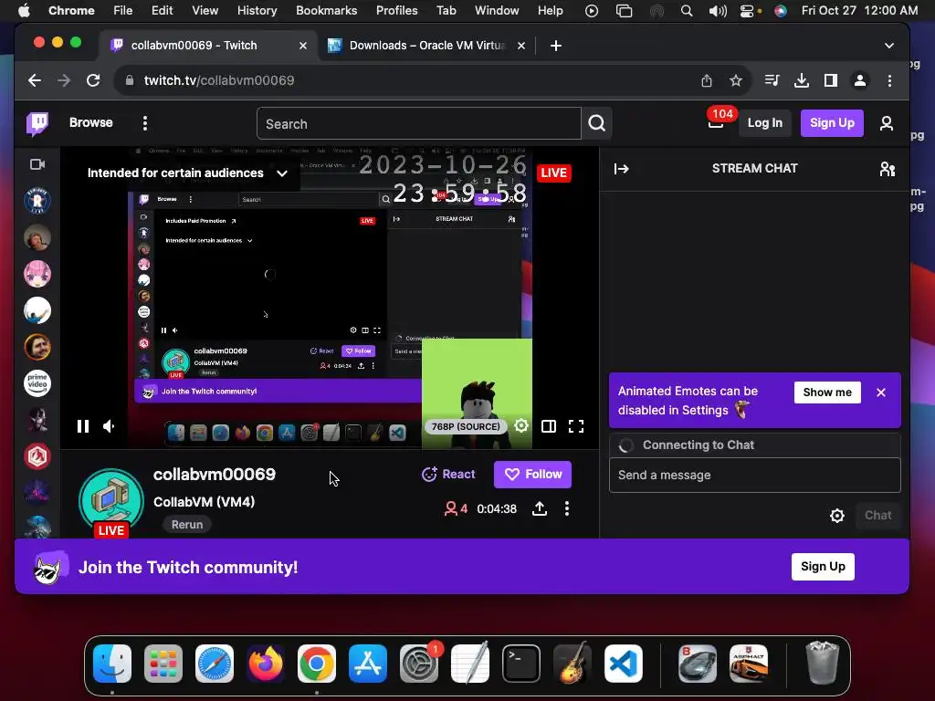935x701 pixels.
Task: Open the Browse link
Action: pyautogui.click(x=90, y=123)
